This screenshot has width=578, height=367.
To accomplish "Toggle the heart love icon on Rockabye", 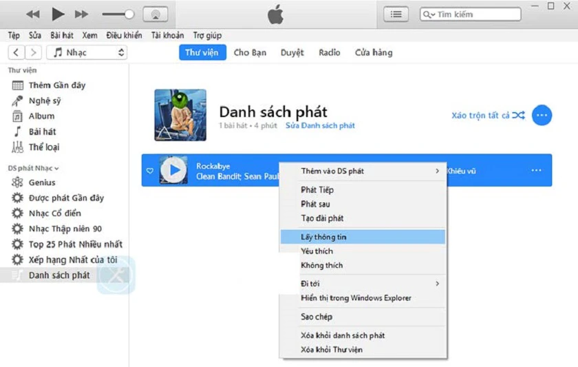I will 150,170.
